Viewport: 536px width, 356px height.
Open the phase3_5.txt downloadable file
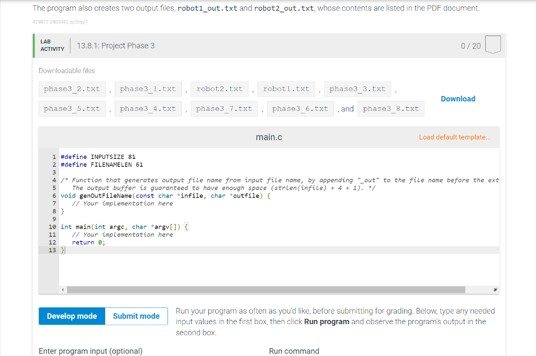[72, 108]
